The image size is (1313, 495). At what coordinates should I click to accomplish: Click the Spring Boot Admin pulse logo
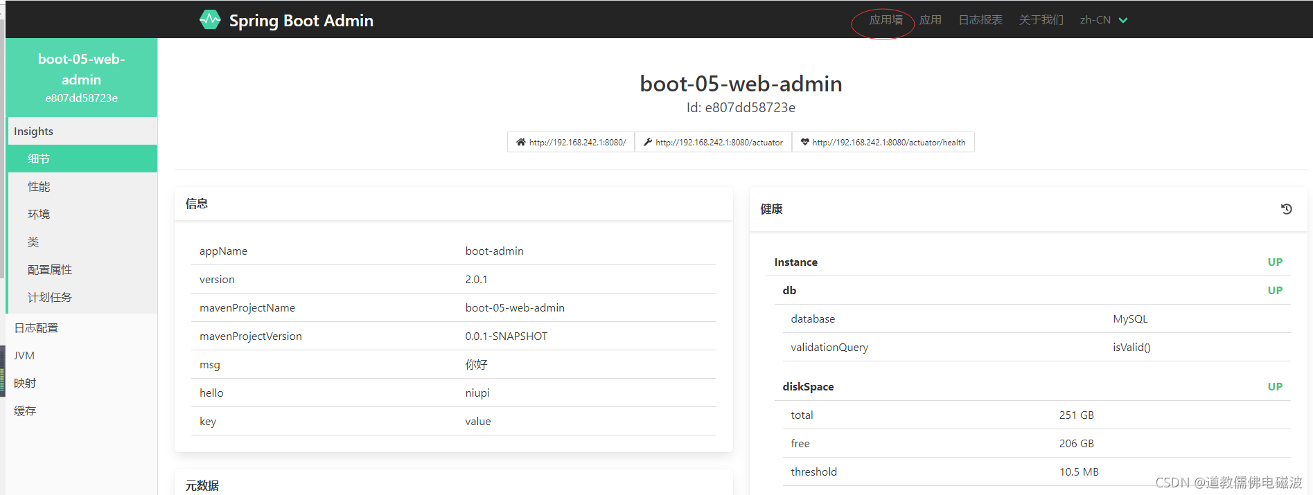tap(210, 20)
